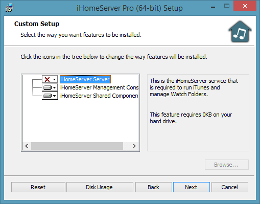Click the installer icon in title bar
Viewport: 260px width, 204px height.
(9, 8)
